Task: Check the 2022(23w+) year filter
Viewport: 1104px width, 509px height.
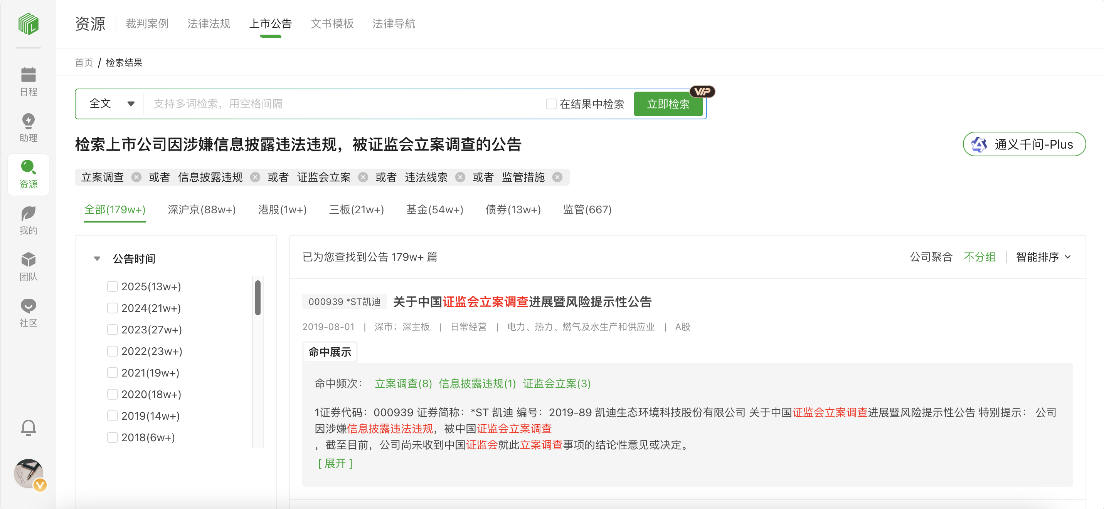Action: click(x=112, y=351)
